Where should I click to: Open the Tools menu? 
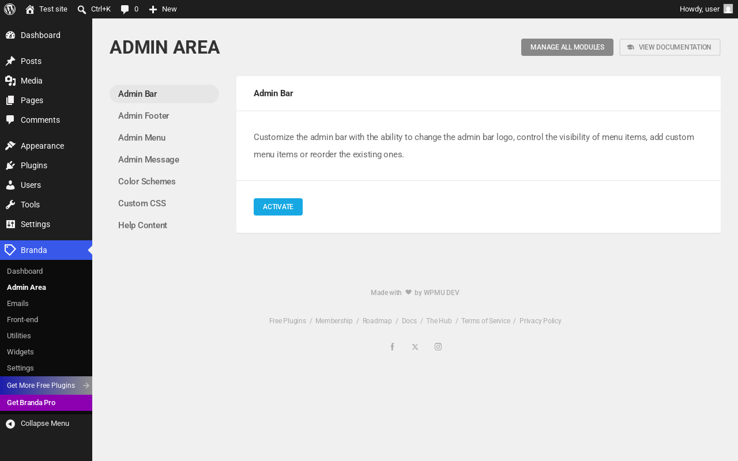click(x=46, y=205)
